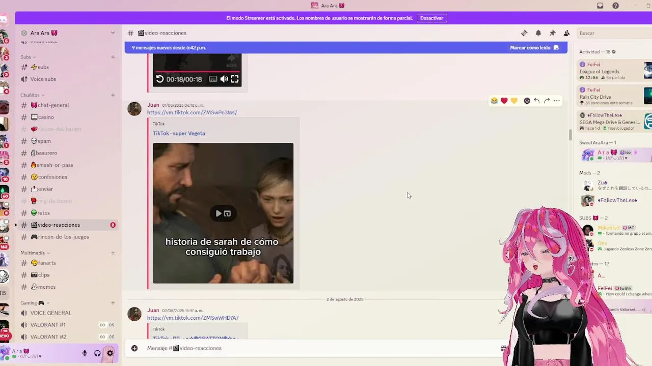This screenshot has height=366, width=652.
Task: Open add reaction emoji picker icon
Action: tap(527, 101)
